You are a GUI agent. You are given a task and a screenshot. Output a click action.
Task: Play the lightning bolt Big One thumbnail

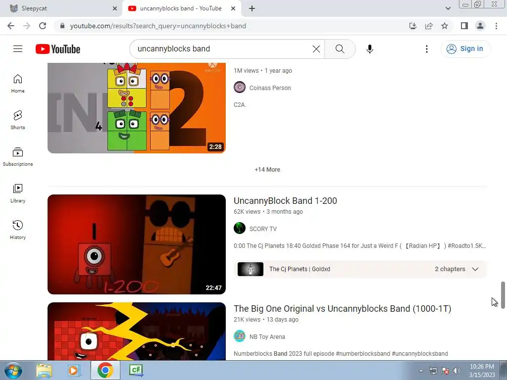[137, 331]
